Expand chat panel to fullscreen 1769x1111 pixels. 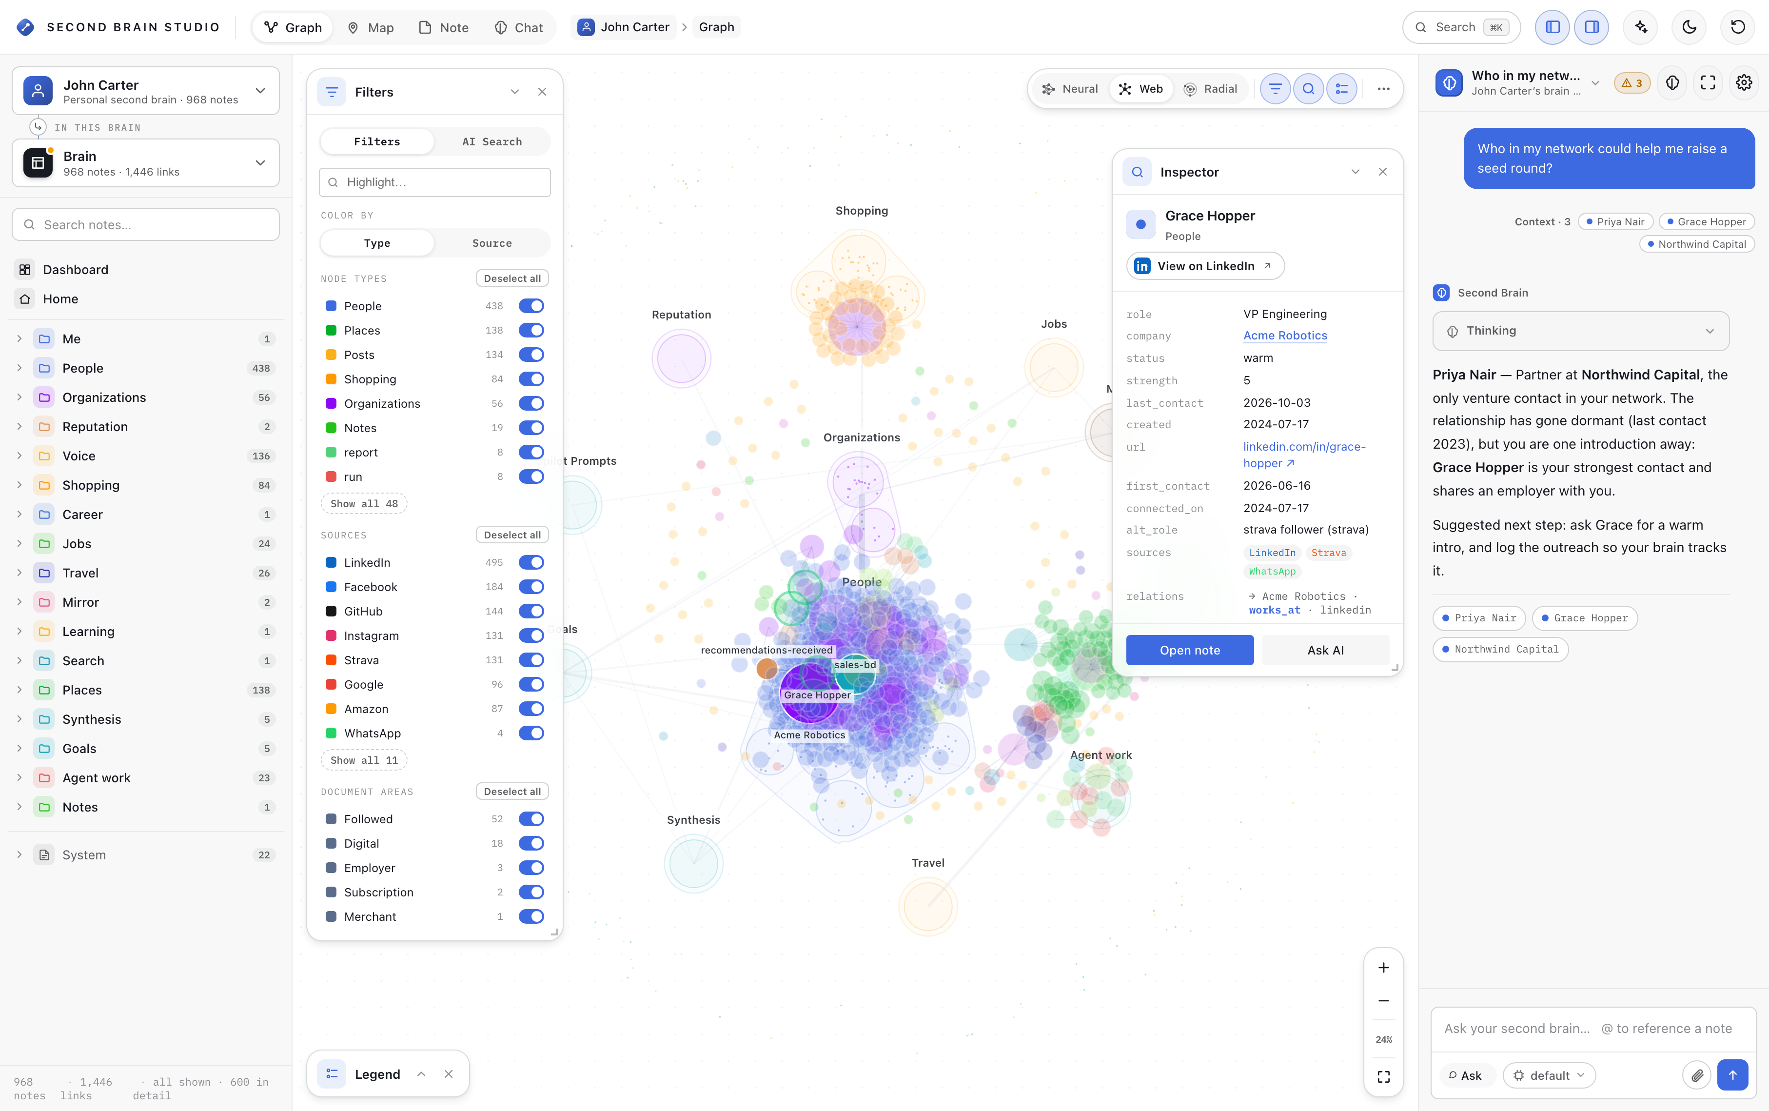coord(1708,83)
